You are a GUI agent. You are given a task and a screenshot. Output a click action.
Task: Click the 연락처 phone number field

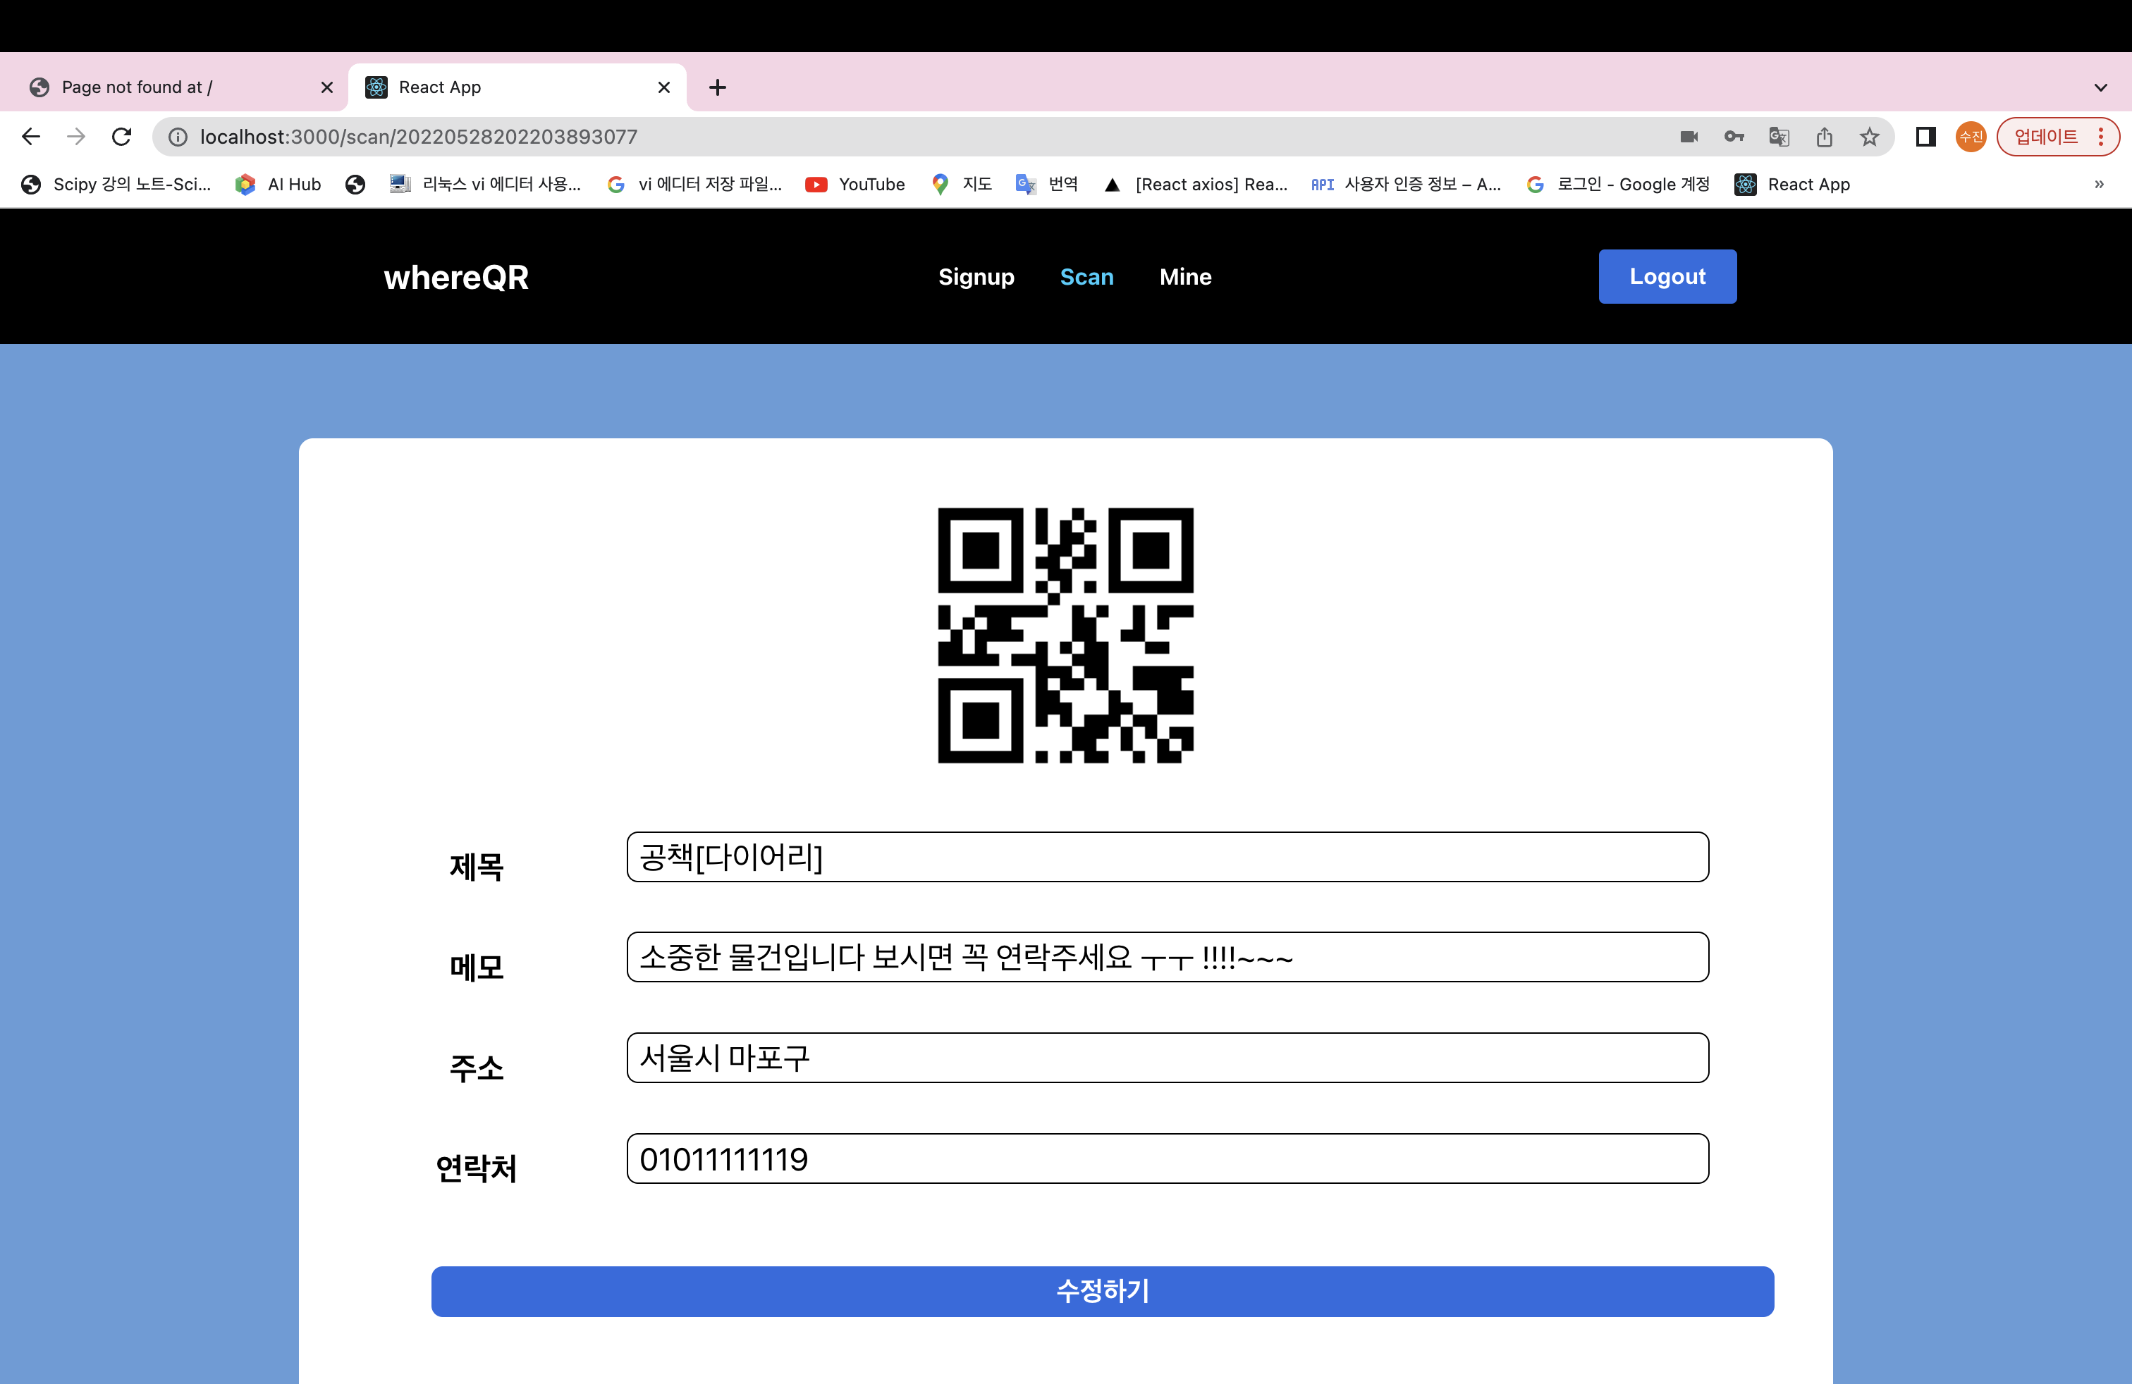(1168, 1159)
